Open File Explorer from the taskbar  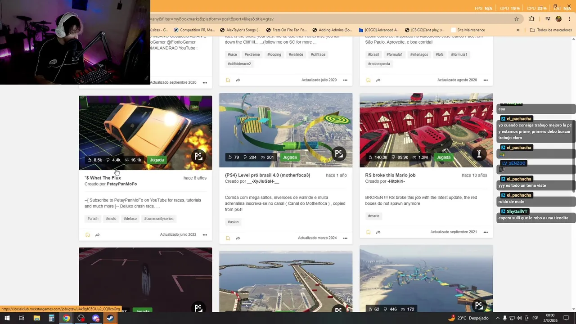pyautogui.click(x=37, y=318)
